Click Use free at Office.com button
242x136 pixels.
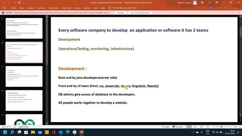[x=140, y=12]
